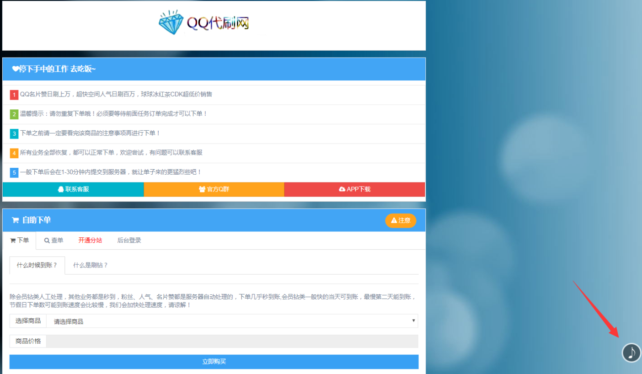Toggle background music with floating note icon
642x374 pixels.
pos(631,353)
